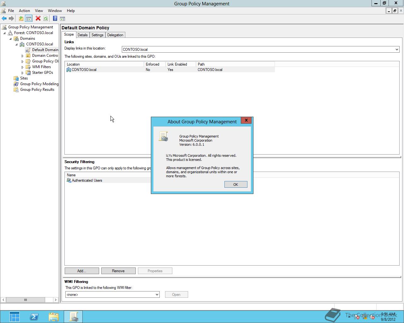Image resolution: width=404 pixels, height=323 pixels.
Task: Click the blue Back arrow in toolbar
Action: click(4, 19)
